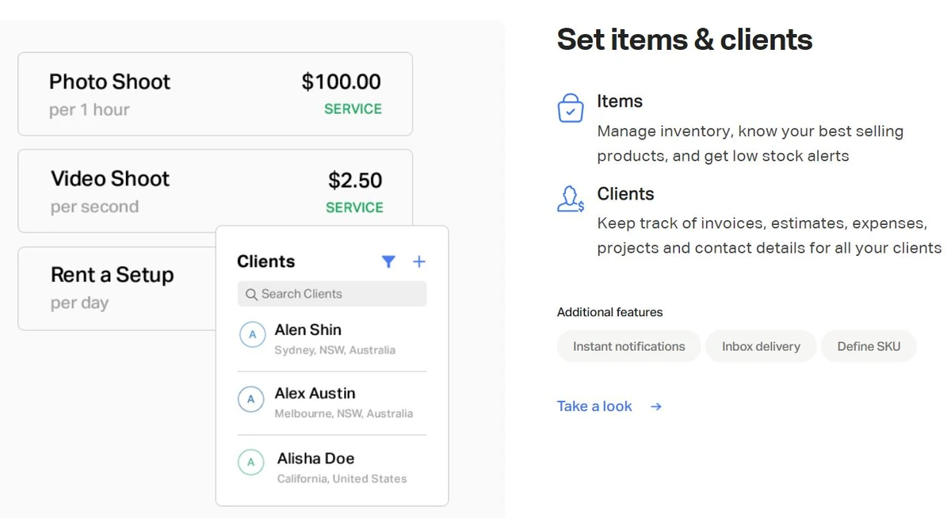951x518 pixels.
Task: Click the Items feature heading
Action: coord(620,101)
